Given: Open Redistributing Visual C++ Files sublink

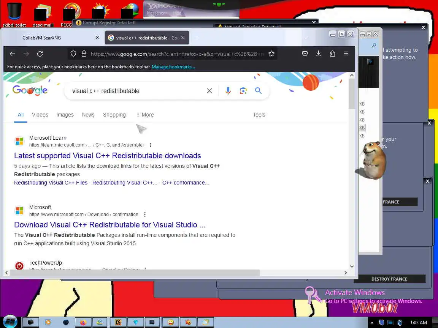Looking at the screenshot, I should click(x=51, y=183).
